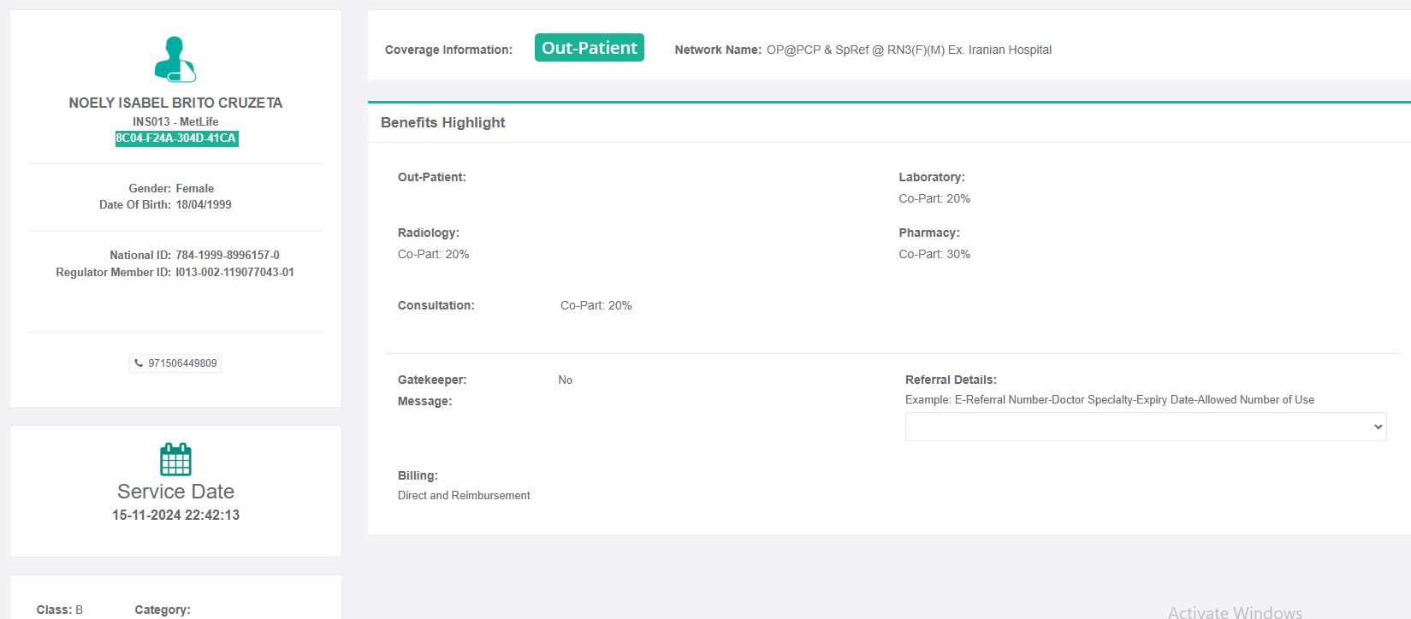The width and height of the screenshot is (1411, 619).
Task: Click the Consultation Co-Part 20% value
Action: pyautogui.click(x=596, y=305)
